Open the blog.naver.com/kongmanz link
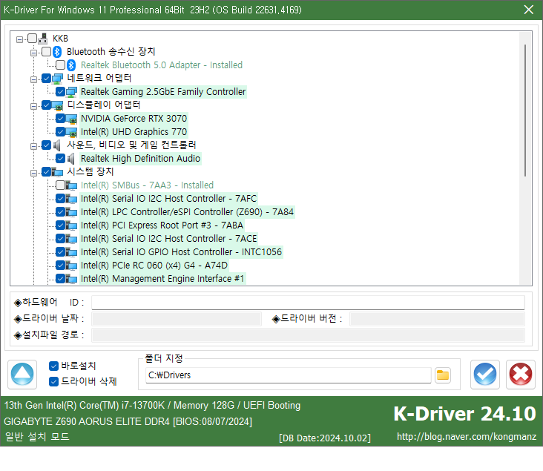543x471 pixels. (x=467, y=437)
